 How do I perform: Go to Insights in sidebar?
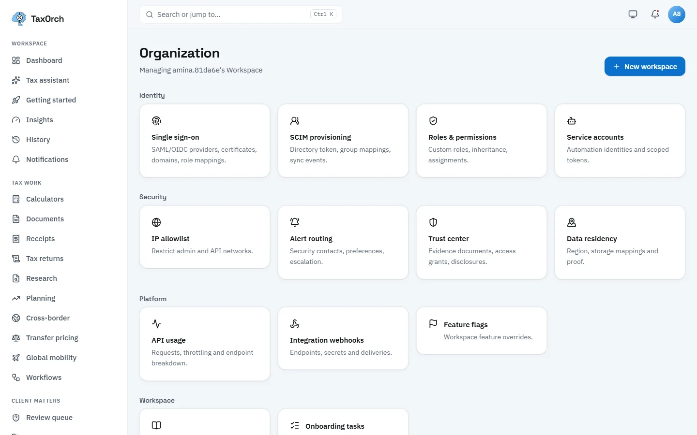(63, 120)
